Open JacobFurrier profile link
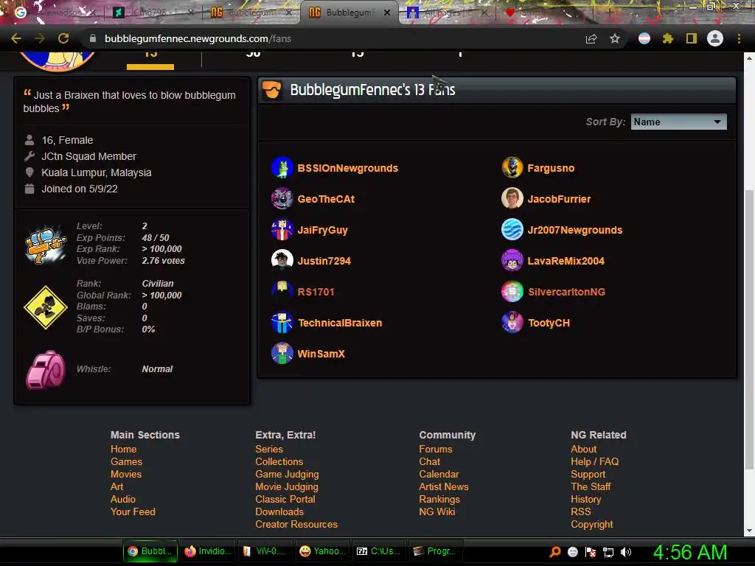This screenshot has width=755, height=566. pyautogui.click(x=559, y=199)
